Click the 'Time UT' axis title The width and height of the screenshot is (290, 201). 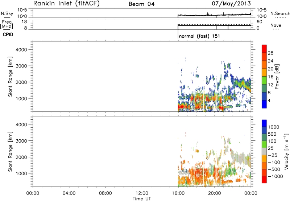point(142,199)
